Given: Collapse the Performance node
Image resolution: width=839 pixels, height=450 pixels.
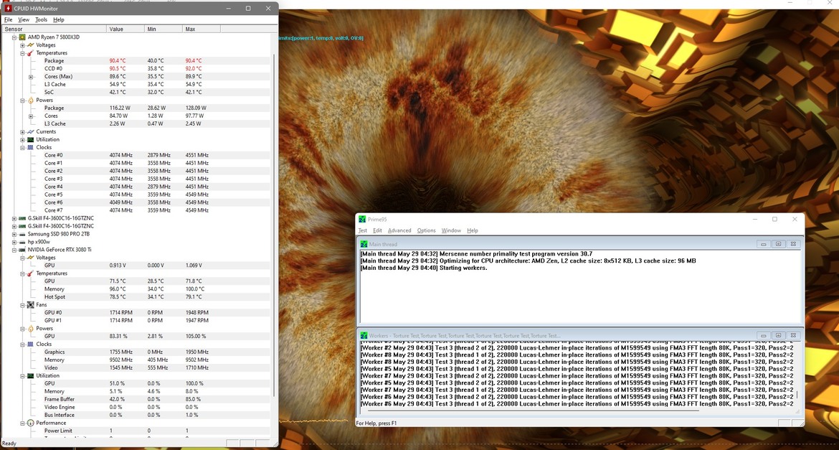Looking at the screenshot, I should [22, 423].
